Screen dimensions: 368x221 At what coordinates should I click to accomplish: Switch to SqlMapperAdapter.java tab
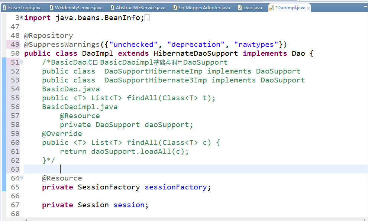[x=201, y=8]
